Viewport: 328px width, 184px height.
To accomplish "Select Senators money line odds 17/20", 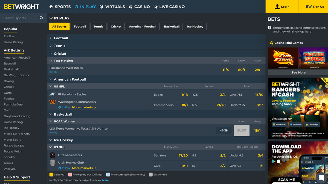I will click(x=171, y=156).
